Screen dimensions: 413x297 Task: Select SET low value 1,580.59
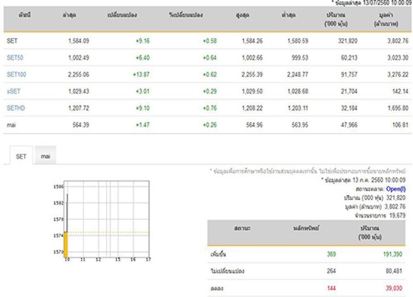click(298, 41)
